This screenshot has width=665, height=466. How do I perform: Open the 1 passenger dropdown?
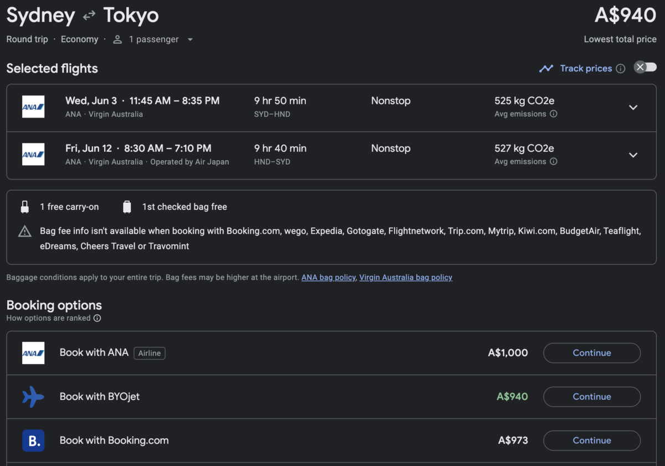154,39
